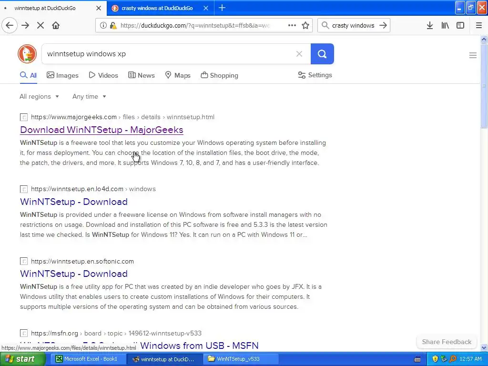Open page actions three-dot menu
This screenshot has height=366, width=488.
tap(292, 25)
